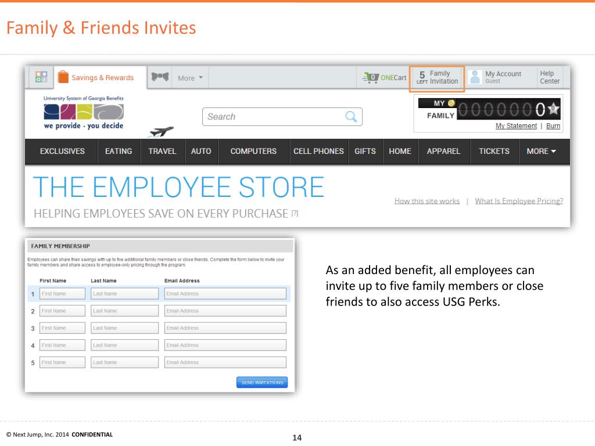Open the COMPUTERS category
Viewport: 595px width, 446px height.
[253, 152]
